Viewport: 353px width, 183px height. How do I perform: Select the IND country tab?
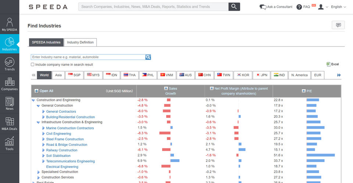[x=279, y=75]
